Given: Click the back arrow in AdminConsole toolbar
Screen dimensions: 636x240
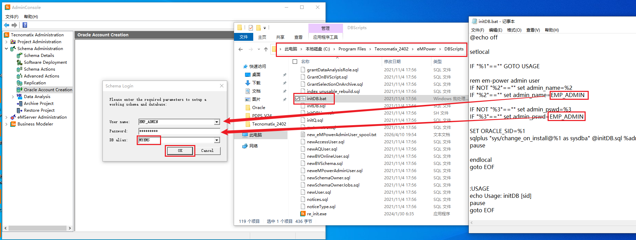Looking at the screenshot, I should [7, 25].
